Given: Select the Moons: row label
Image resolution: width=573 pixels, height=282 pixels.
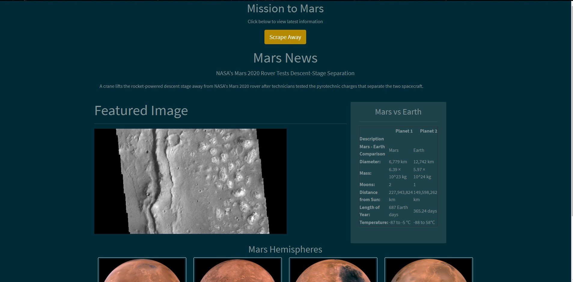Looking at the screenshot, I should tap(367, 185).
